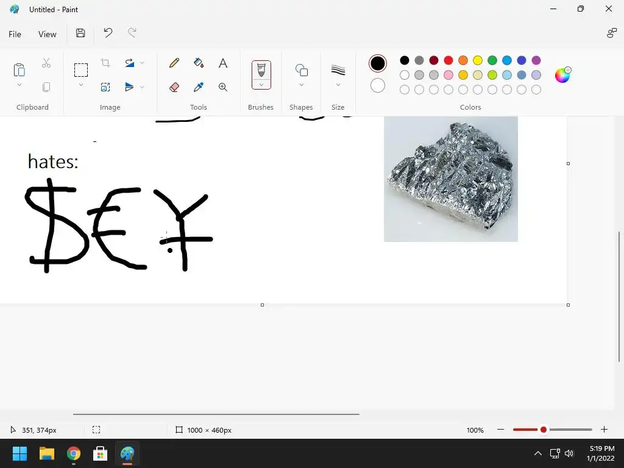Open the View menu
This screenshot has width=624, height=468.
pyautogui.click(x=48, y=34)
